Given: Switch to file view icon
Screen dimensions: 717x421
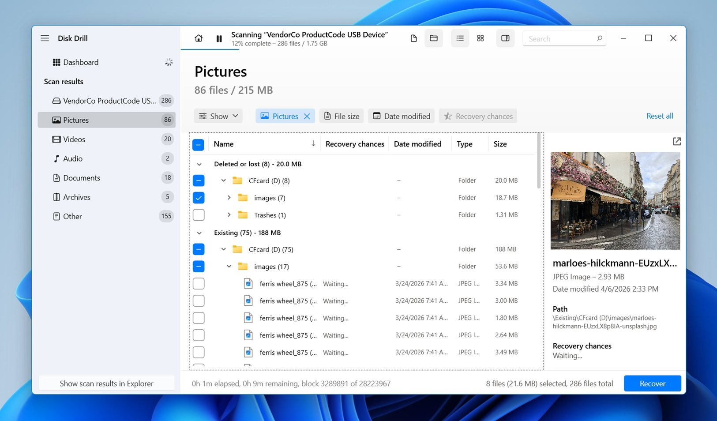Looking at the screenshot, I should (413, 38).
